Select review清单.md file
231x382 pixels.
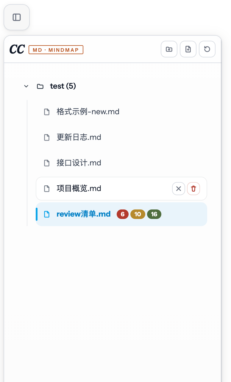121,214
